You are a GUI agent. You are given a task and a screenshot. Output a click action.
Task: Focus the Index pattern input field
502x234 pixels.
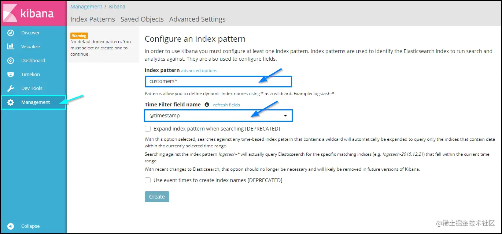[218, 81]
